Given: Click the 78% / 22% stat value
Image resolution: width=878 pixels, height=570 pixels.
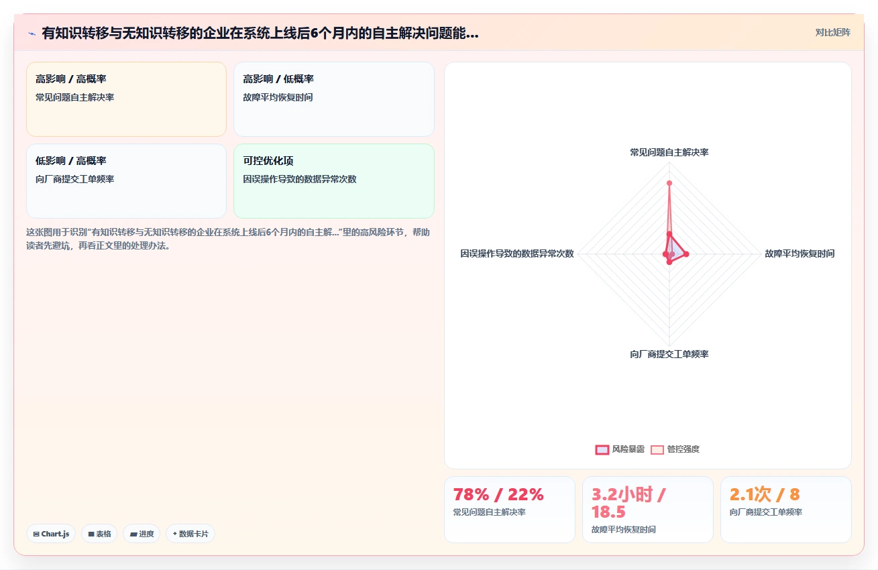Looking at the screenshot, I should pyautogui.click(x=498, y=495).
